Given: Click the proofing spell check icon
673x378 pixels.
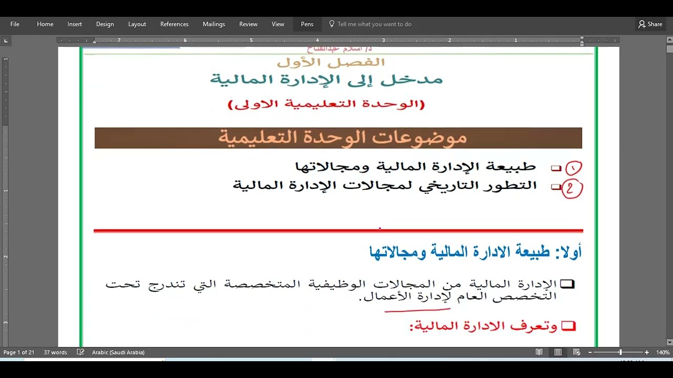Looking at the screenshot, I should pyautogui.click(x=80, y=352).
